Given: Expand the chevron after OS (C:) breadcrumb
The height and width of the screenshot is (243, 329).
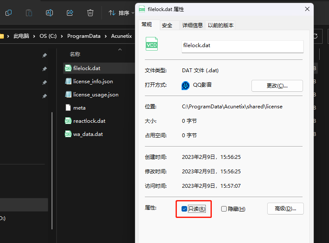Looking at the screenshot, I should coord(62,37).
